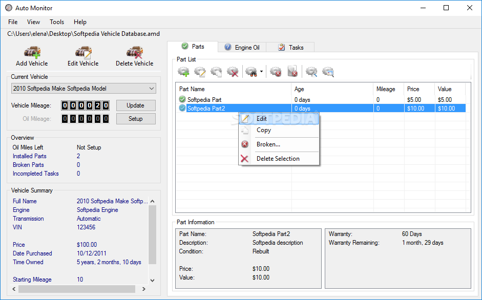Click the Vehicle Mileage odometer digits

point(85,105)
